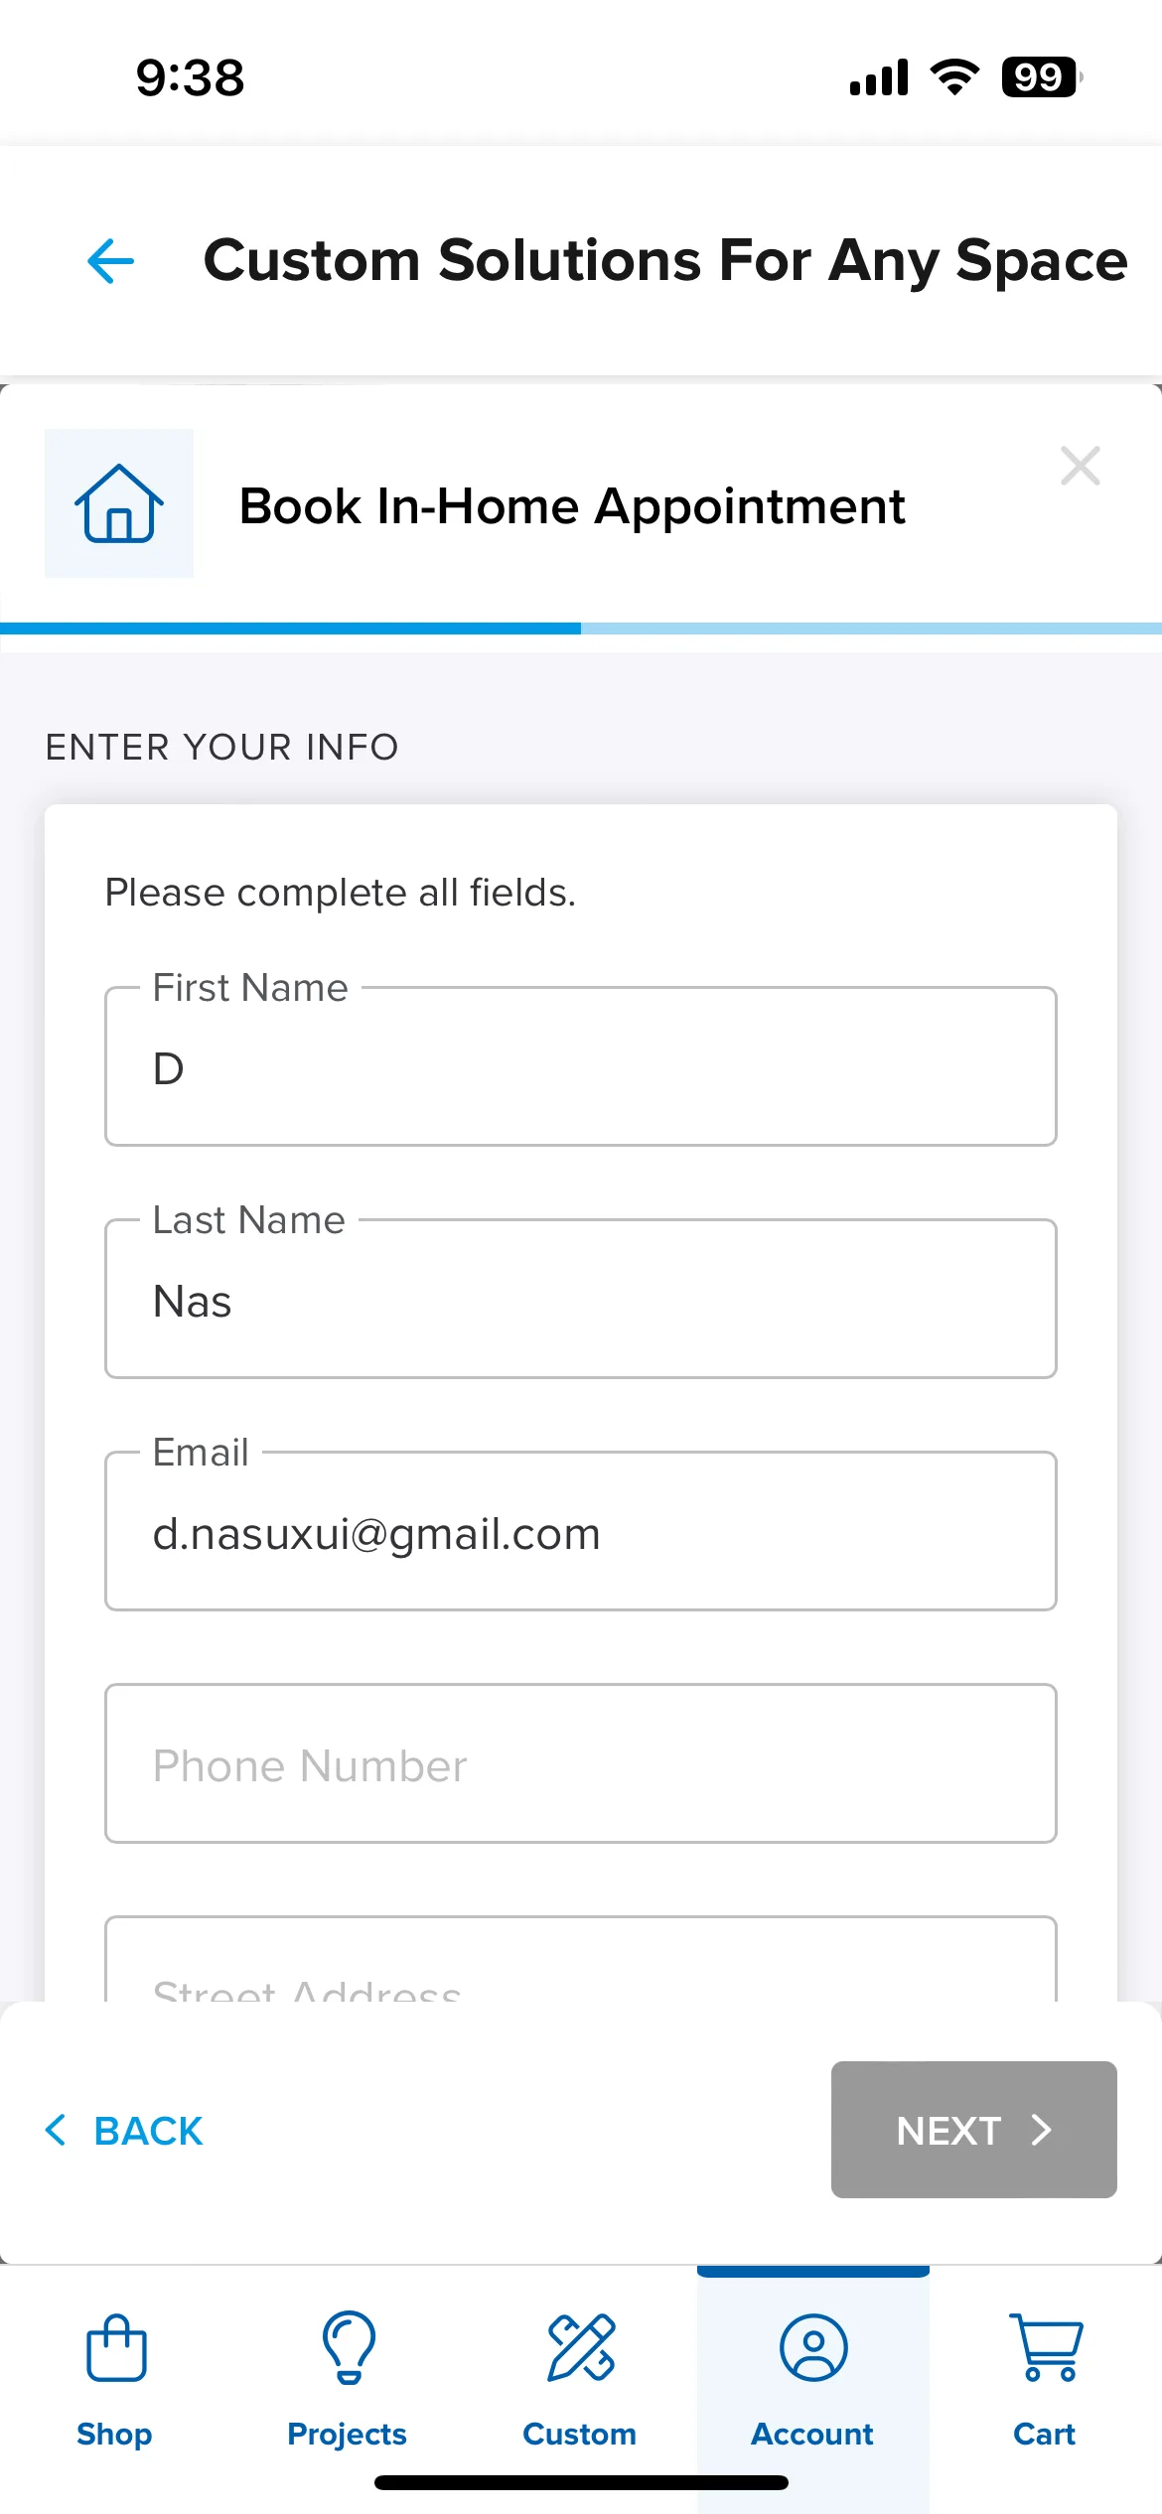Tap the chevron inside the NEXT button
The image size is (1162, 2514).
1041,2130
